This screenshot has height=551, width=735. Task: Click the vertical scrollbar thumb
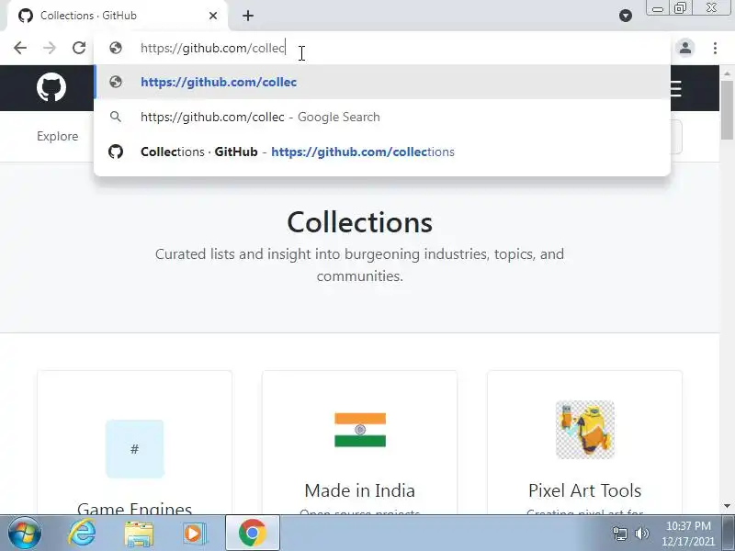727,110
